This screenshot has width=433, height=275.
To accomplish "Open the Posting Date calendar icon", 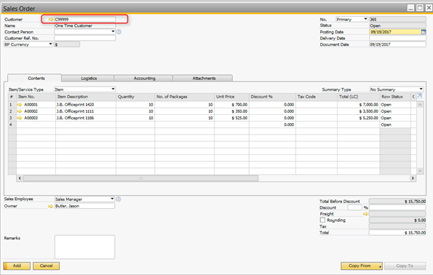I will click(424, 32).
